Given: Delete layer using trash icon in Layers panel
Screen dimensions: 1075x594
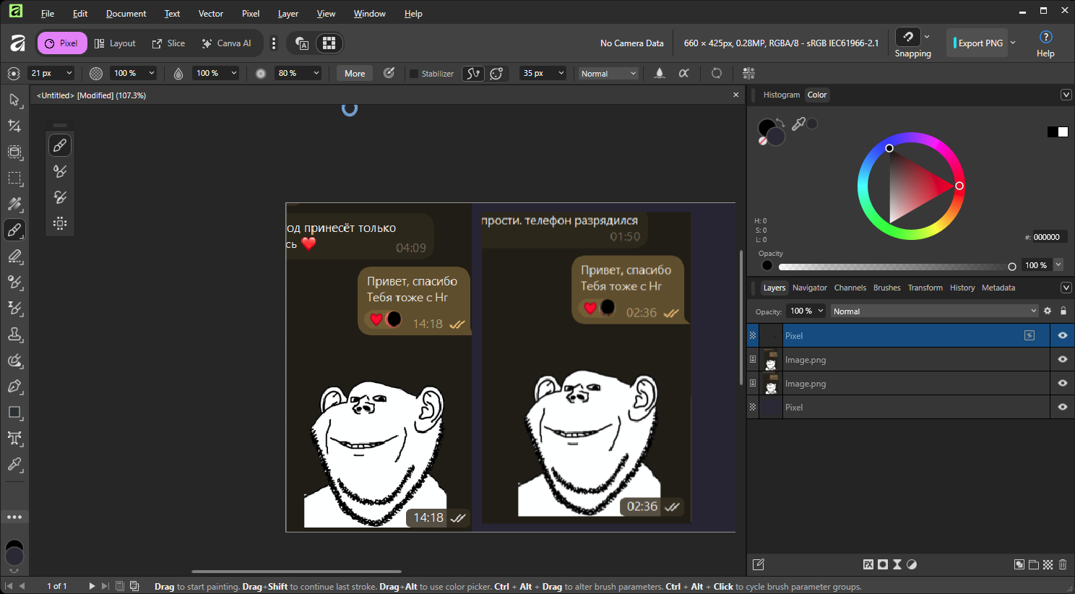Looking at the screenshot, I should point(1063,564).
